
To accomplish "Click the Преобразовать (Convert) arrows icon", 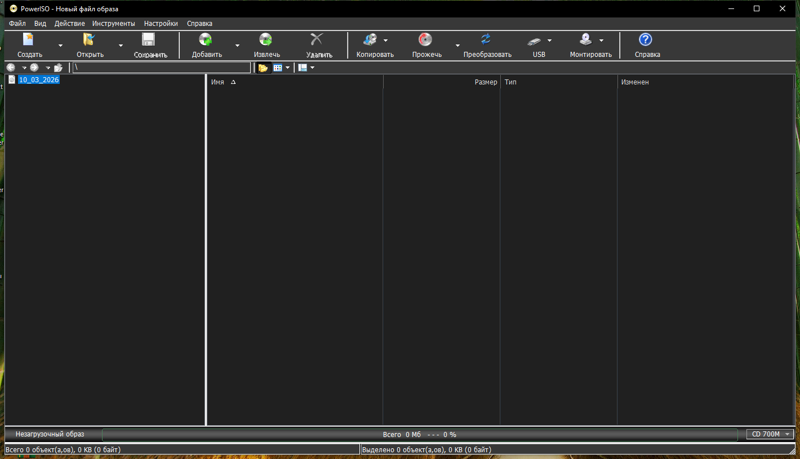I will tap(486, 40).
